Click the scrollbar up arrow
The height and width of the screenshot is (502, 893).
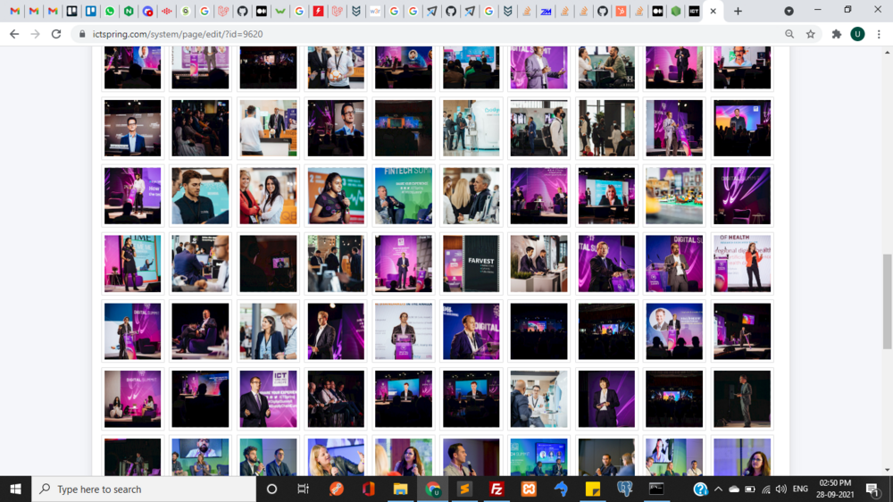pos(887,52)
